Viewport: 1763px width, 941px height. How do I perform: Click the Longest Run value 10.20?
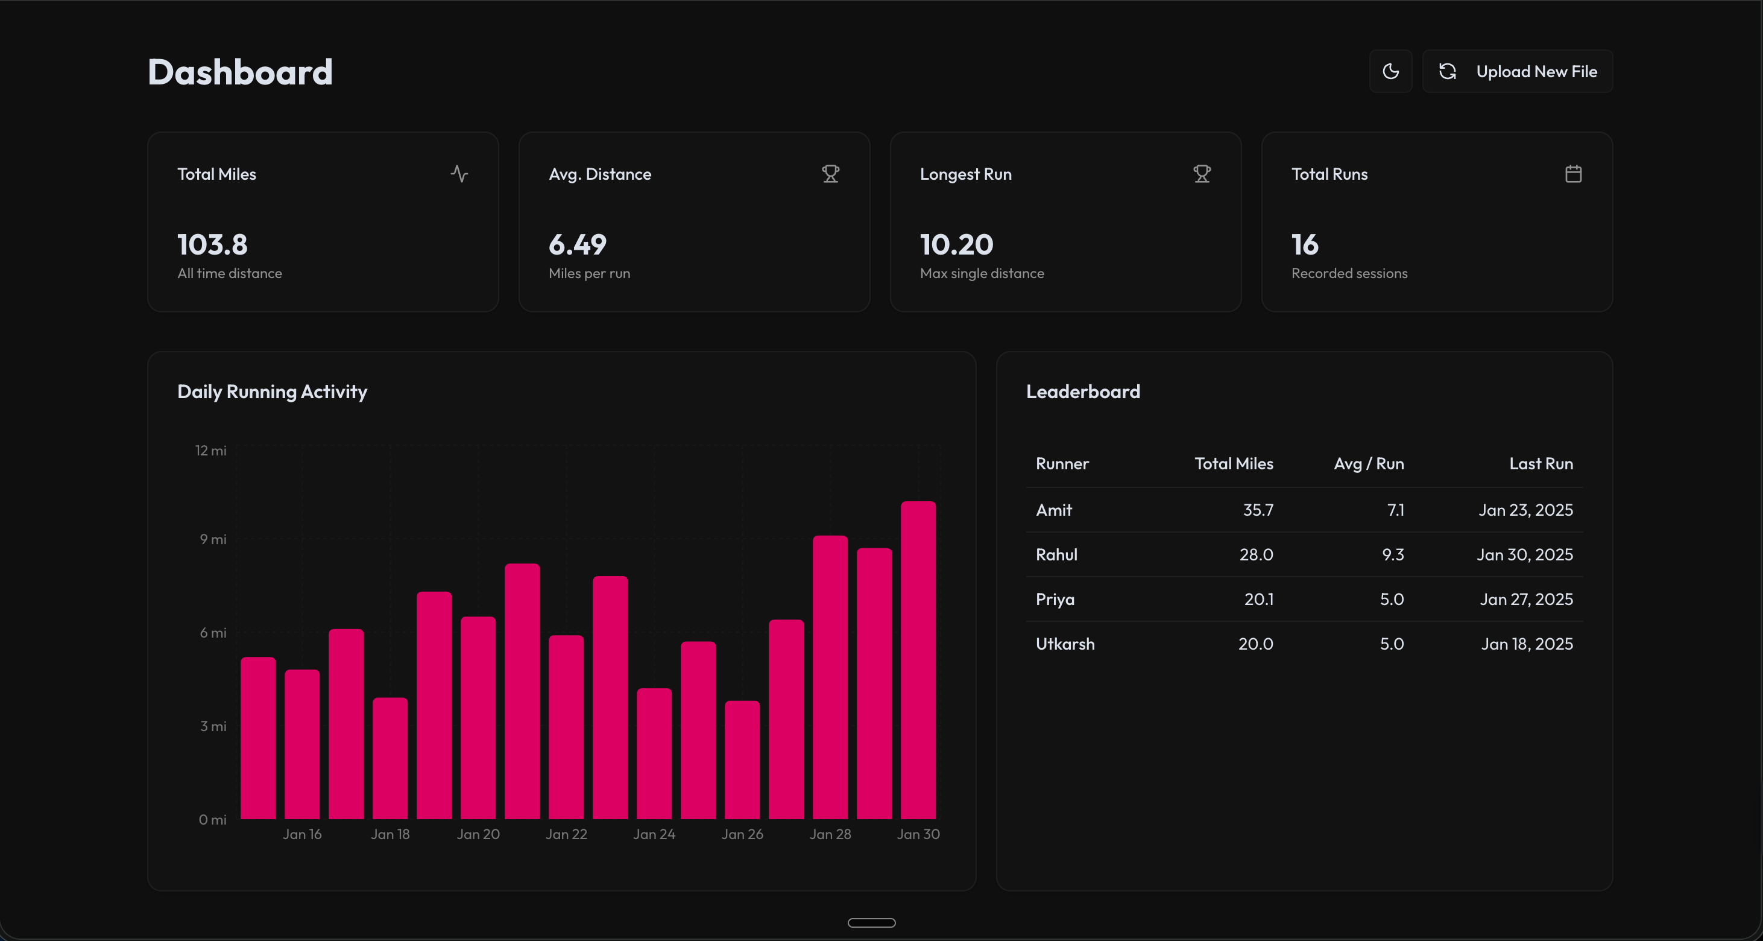(x=956, y=244)
